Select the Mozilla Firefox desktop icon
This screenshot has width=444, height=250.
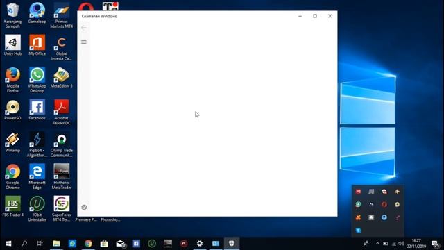pos(12,80)
